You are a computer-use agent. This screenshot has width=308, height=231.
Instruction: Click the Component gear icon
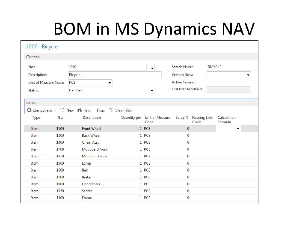tap(29, 110)
